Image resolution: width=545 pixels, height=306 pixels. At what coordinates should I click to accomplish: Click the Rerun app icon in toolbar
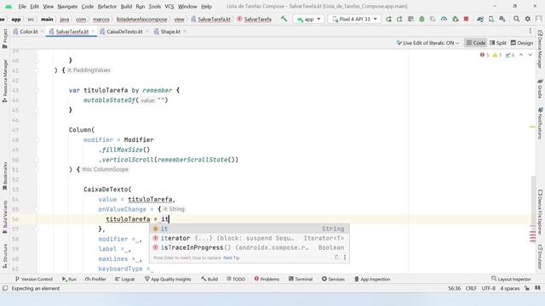coord(388,19)
